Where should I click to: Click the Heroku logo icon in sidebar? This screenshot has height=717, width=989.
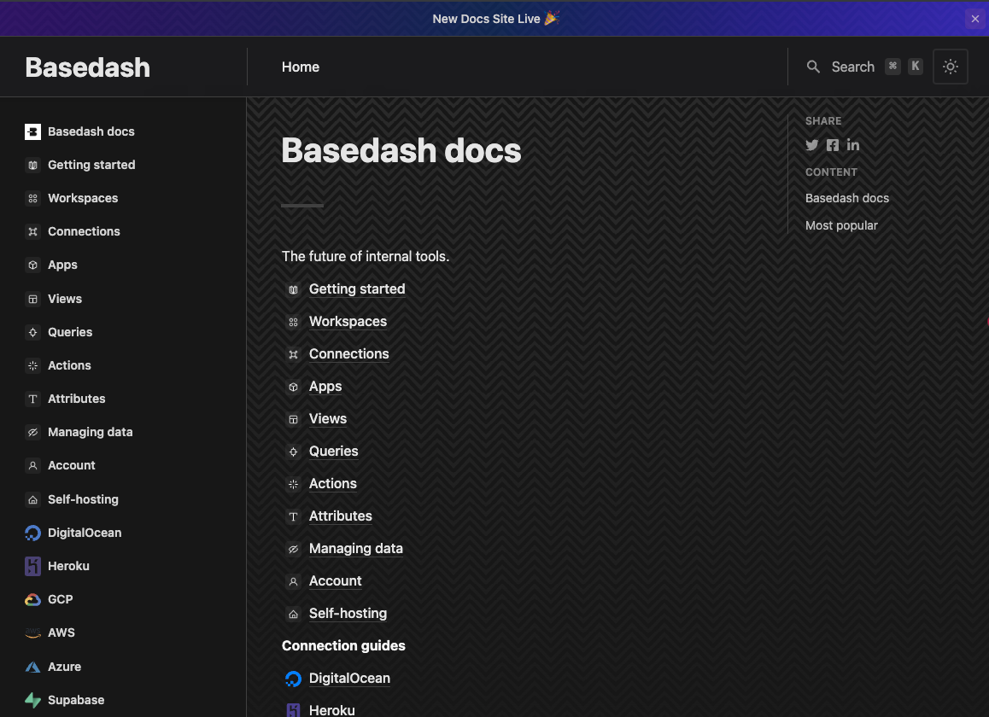click(x=32, y=566)
